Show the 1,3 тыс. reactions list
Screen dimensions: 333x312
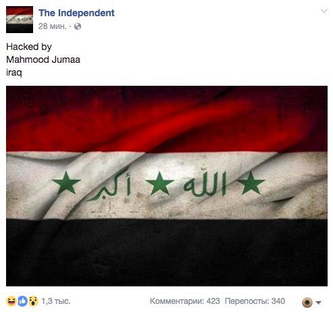click(x=56, y=301)
